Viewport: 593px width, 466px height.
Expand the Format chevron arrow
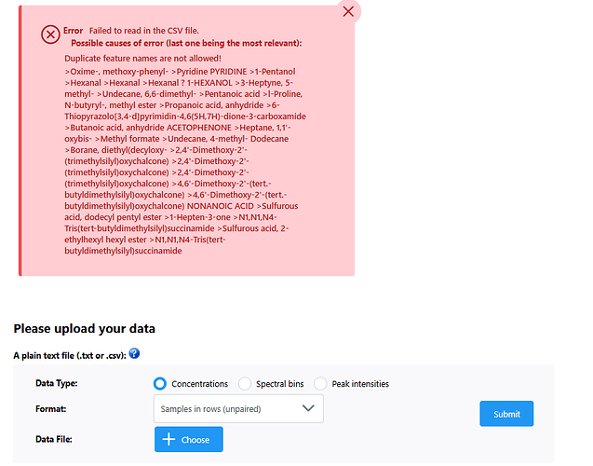tap(308, 408)
